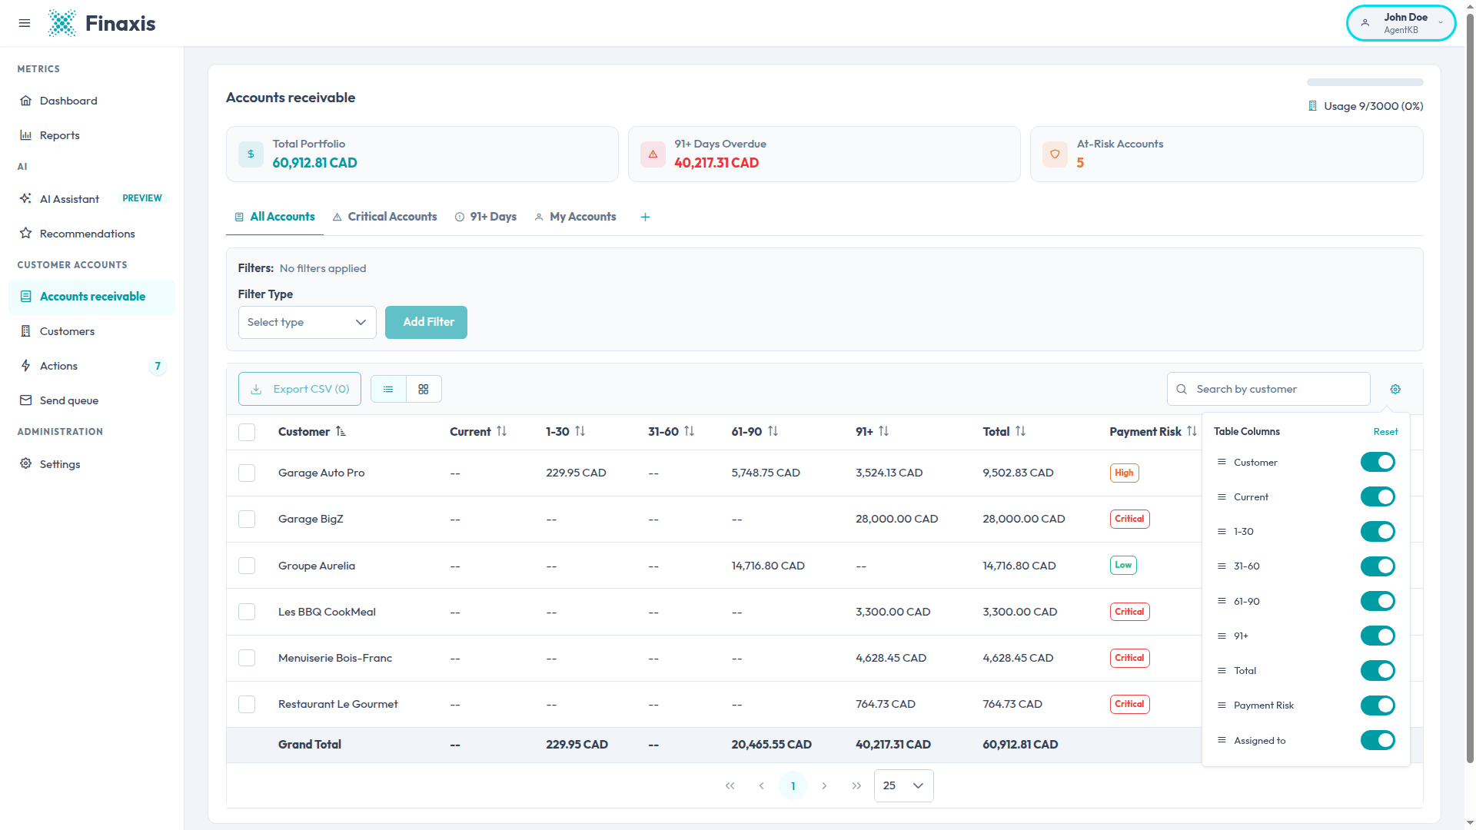This screenshot has height=830, width=1476.
Task: Sort by Total column sort icon
Action: pos(1020,432)
